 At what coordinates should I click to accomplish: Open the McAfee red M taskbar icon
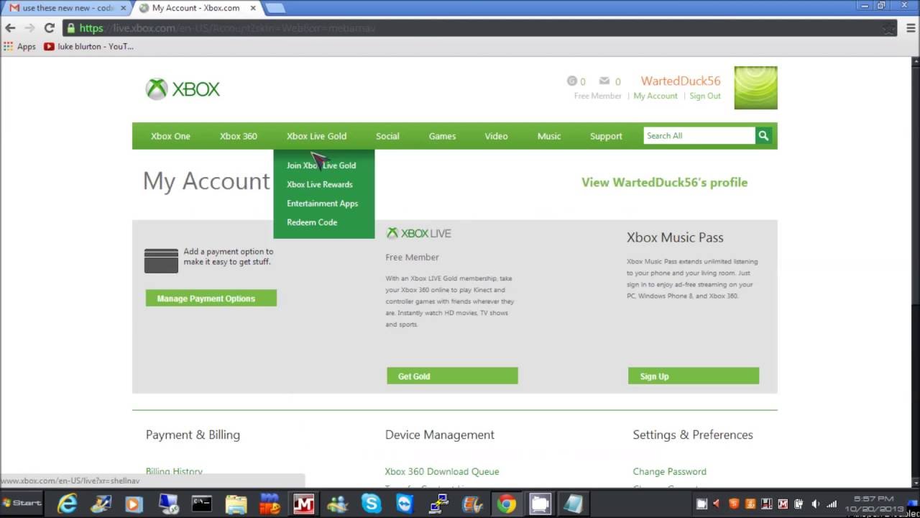point(304,504)
